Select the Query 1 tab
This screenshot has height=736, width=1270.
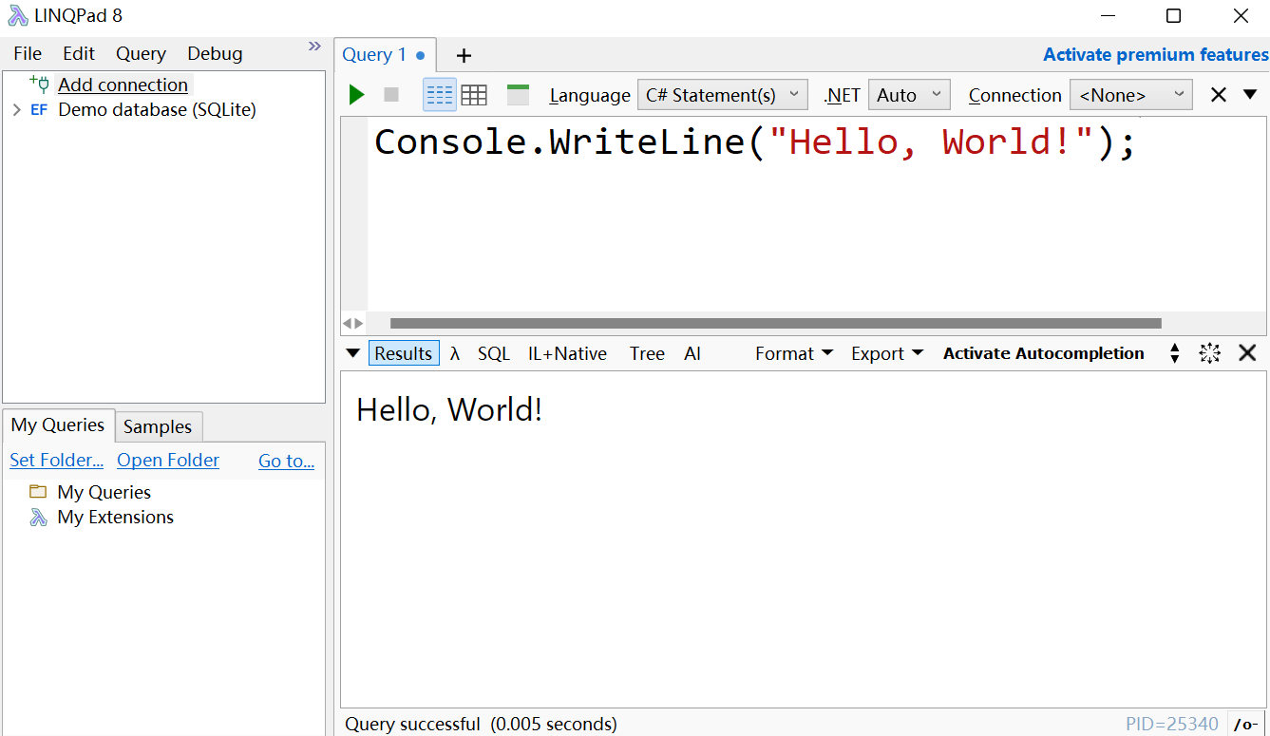pyautogui.click(x=385, y=55)
